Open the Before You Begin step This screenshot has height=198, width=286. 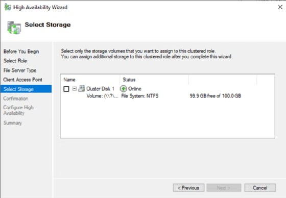tap(21, 52)
